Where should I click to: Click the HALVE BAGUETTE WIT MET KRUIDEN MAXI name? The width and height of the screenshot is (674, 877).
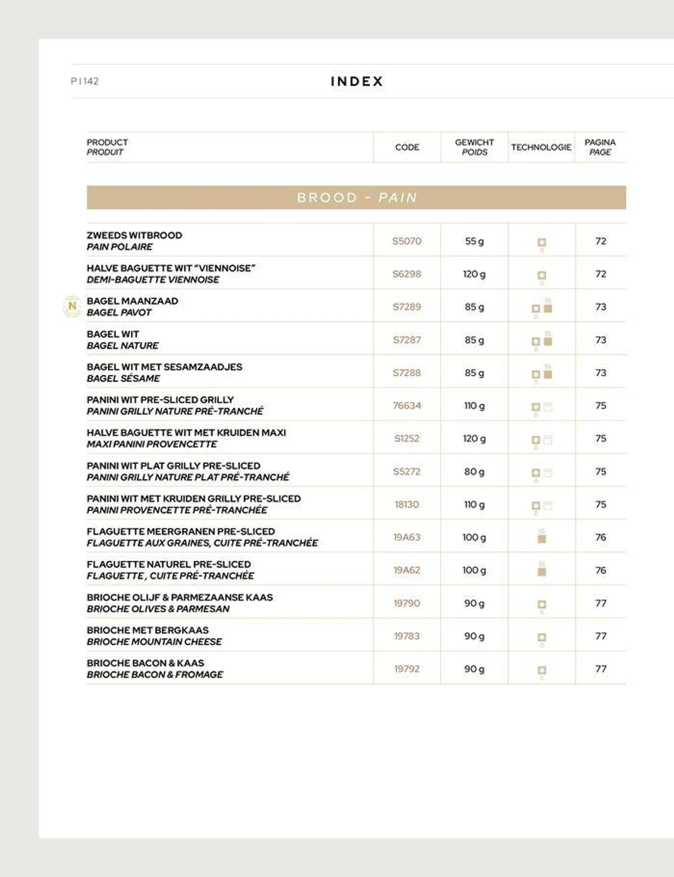click(x=186, y=433)
